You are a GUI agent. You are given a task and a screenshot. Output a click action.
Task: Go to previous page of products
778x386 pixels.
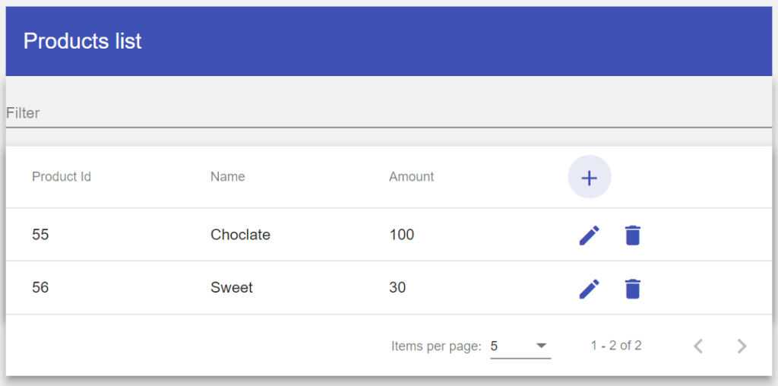click(698, 346)
